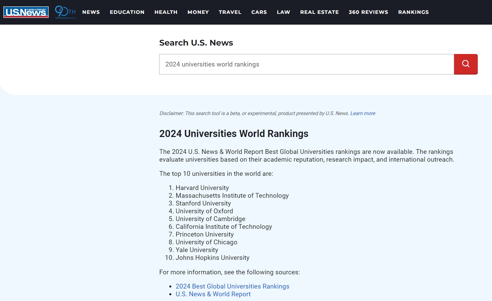Select University of Oxford list item
Screen dimensions: 492x301
[204, 211]
